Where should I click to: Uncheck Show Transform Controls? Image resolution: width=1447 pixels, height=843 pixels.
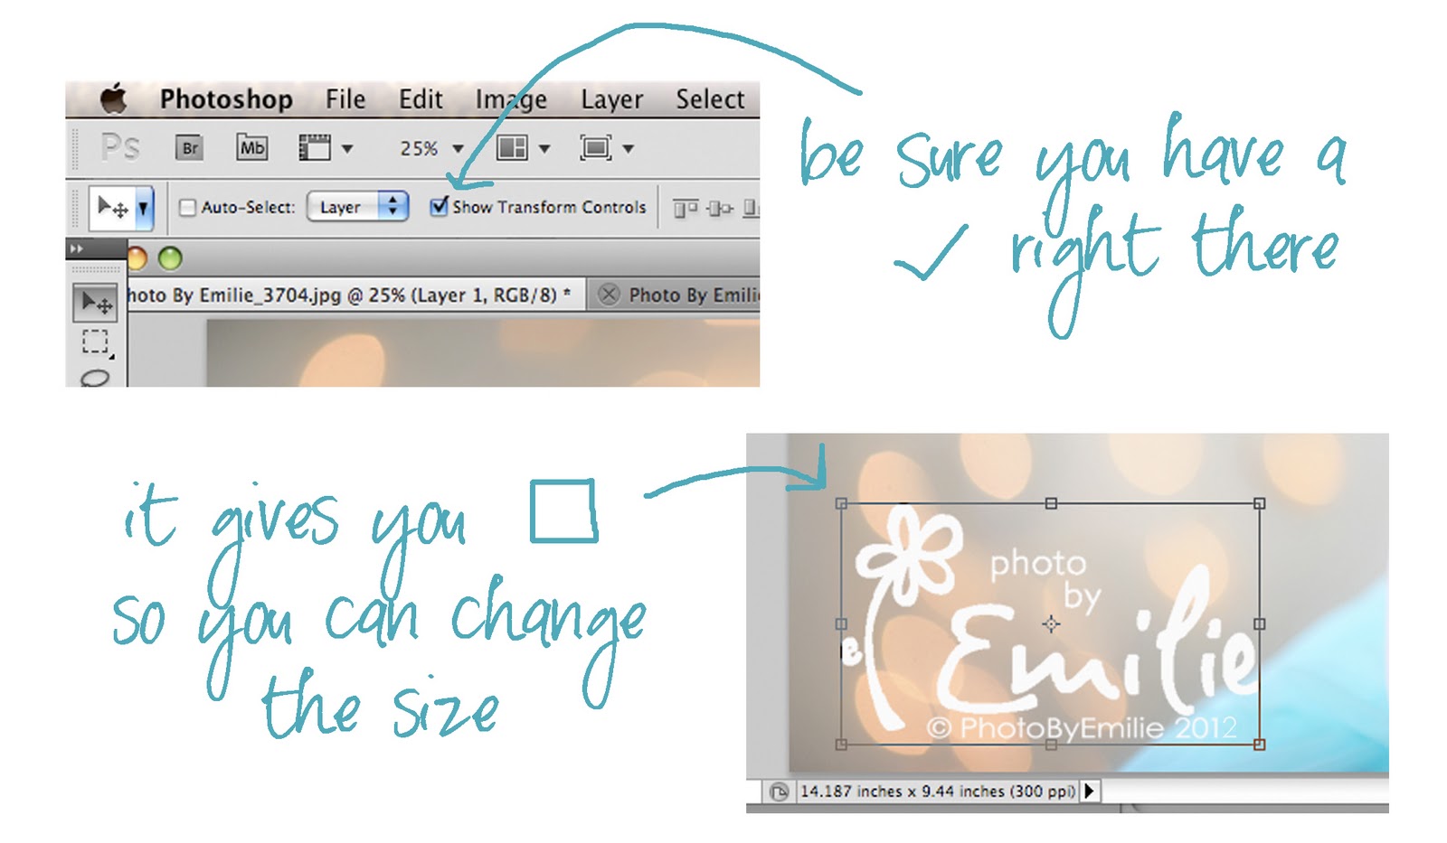click(x=439, y=207)
